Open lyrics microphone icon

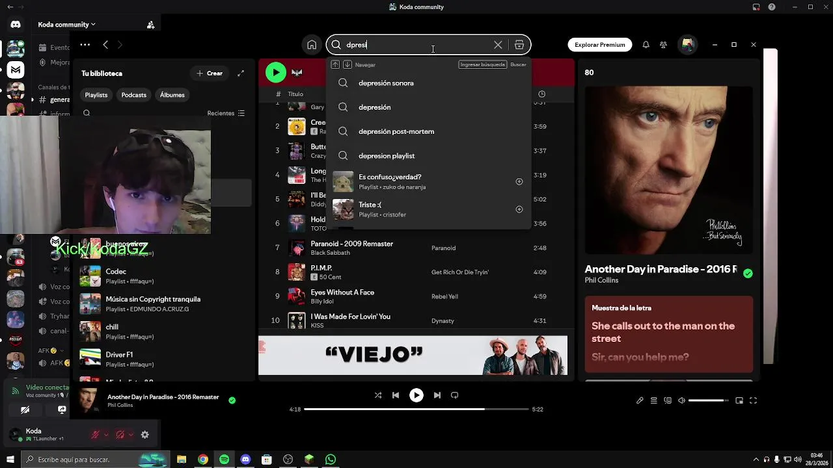(640, 400)
